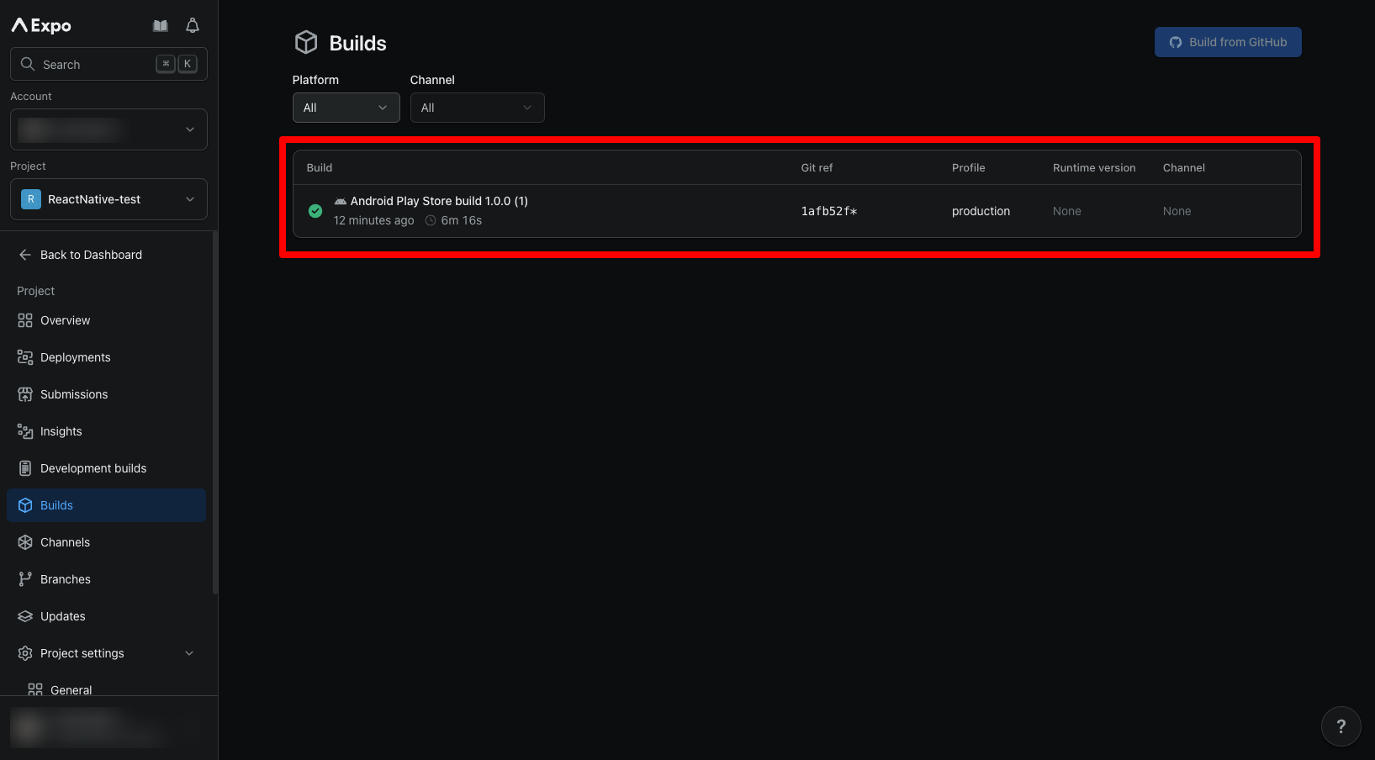Click the Branches git icon
The image size is (1375, 760).
point(25,579)
